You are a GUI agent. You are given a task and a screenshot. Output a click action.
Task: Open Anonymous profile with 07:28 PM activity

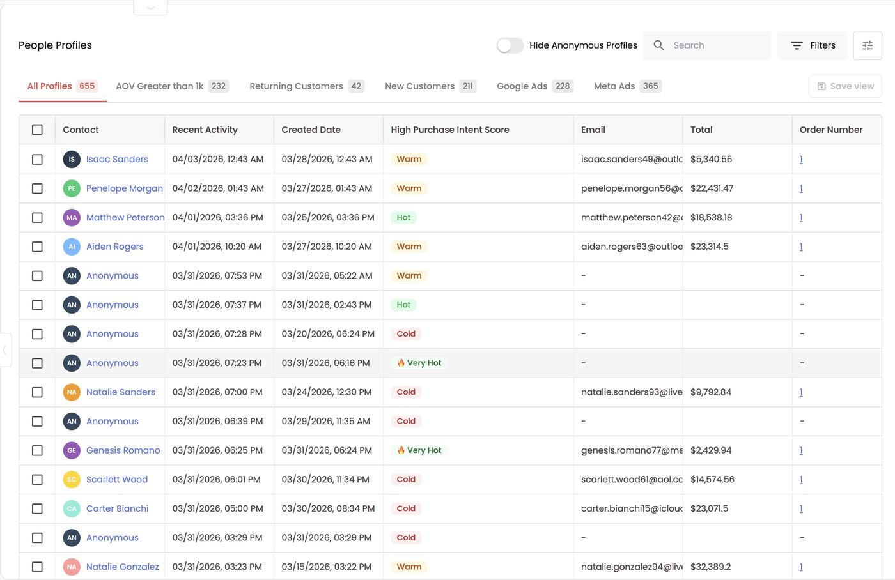click(x=113, y=334)
